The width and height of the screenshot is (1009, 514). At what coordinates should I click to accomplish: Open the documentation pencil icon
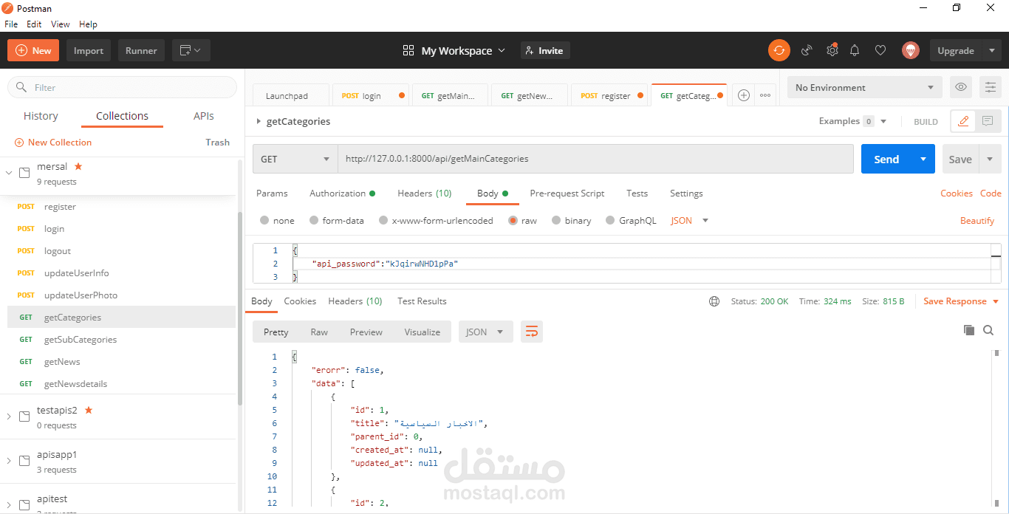tap(963, 121)
